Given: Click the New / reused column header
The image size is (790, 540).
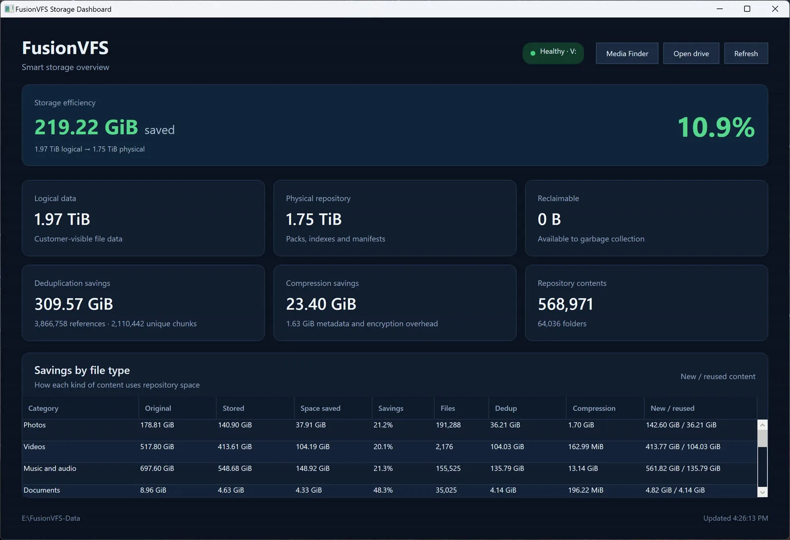Looking at the screenshot, I should [x=701, y=408].
